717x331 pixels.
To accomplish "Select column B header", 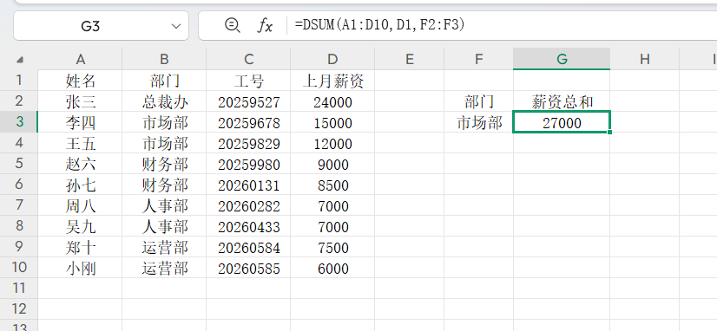I will (164, 59).
